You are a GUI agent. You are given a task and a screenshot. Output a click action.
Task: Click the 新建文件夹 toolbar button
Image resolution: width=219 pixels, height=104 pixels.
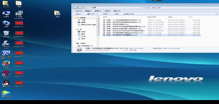[x=129, y=14]
